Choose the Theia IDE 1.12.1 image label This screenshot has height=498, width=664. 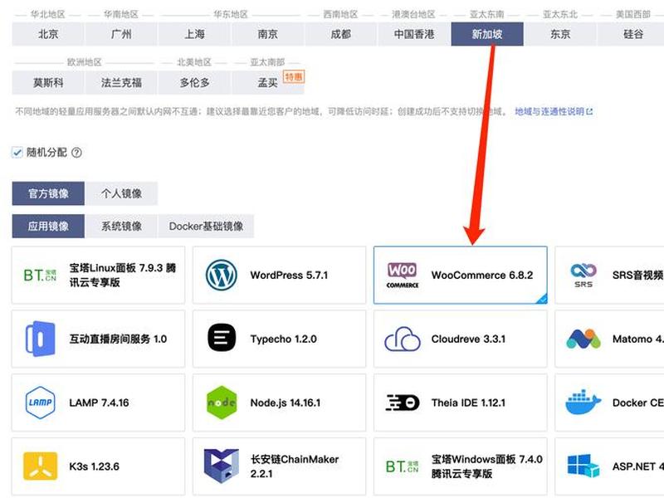point(468,403)
